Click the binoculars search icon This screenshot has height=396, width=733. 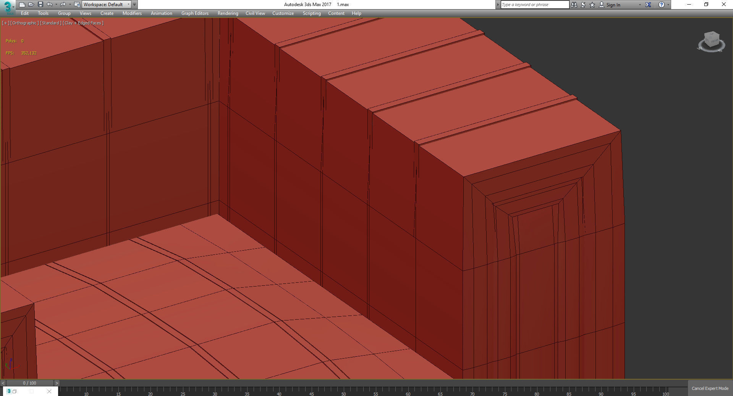coord(574,5)
